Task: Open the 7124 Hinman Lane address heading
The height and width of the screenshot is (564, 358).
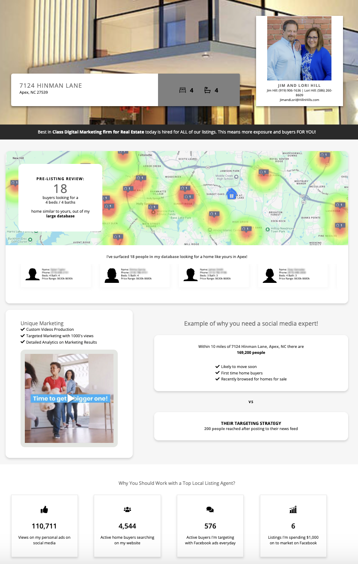Action: (x=51, y=86)
